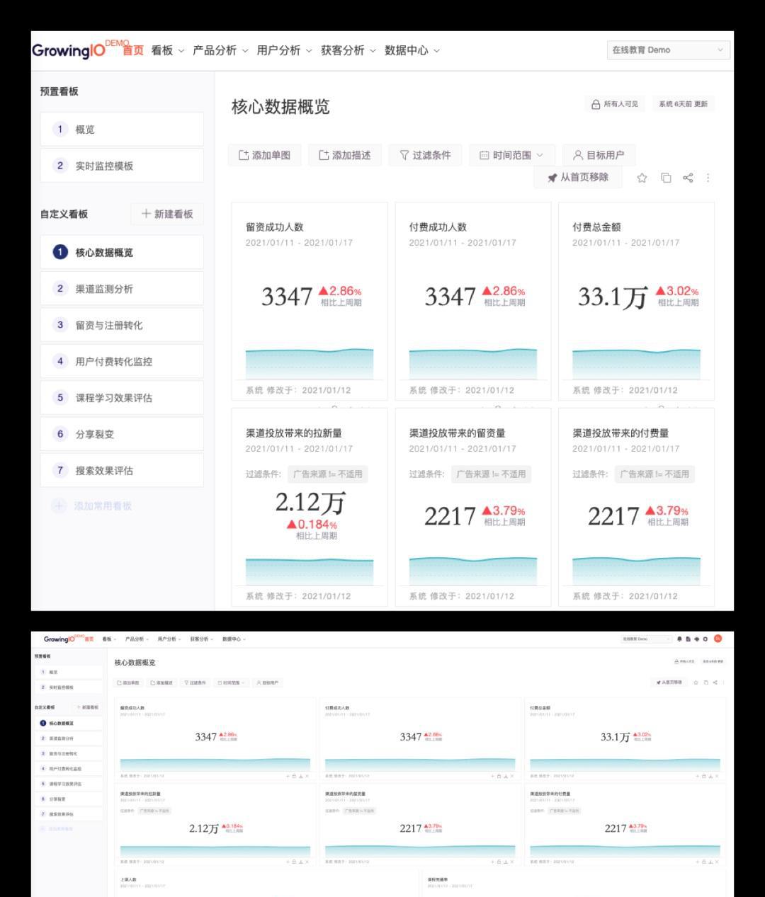
Task: Click 广告来源 filter tag on 拉新量 card, top view
Action: coord(328,474)
